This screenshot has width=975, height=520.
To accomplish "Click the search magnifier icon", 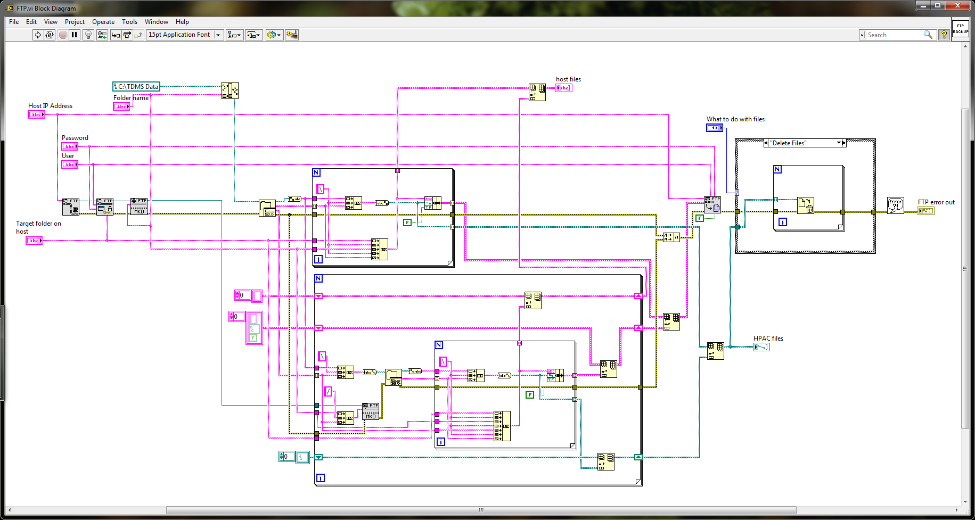I will tap(928, 35).
